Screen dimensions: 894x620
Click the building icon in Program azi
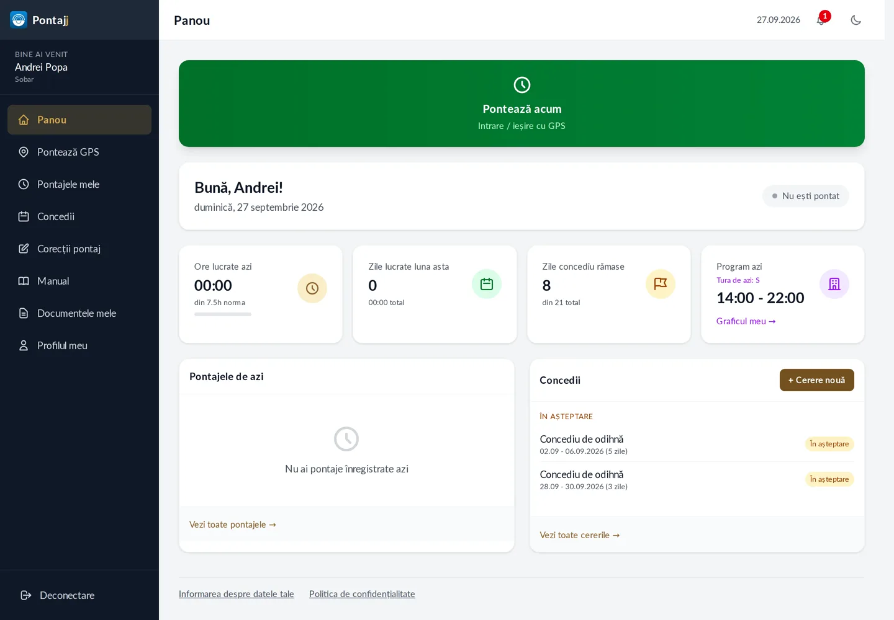click(x=834, y=284)
